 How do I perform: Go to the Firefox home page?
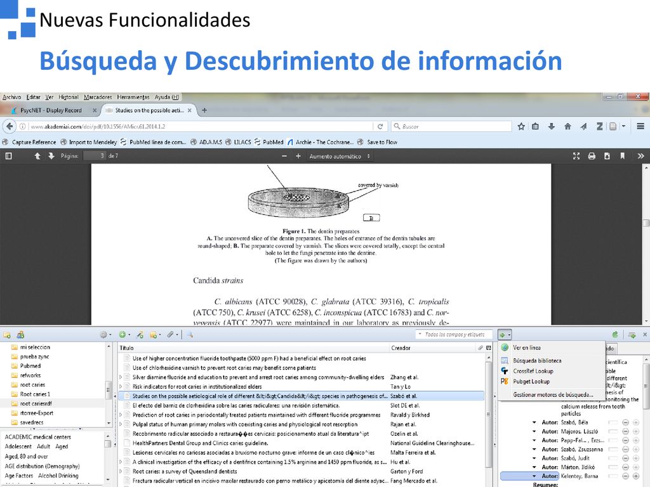567,126
